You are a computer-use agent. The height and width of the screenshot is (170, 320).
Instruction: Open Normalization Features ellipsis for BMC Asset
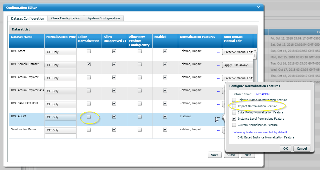click(218, 52)
